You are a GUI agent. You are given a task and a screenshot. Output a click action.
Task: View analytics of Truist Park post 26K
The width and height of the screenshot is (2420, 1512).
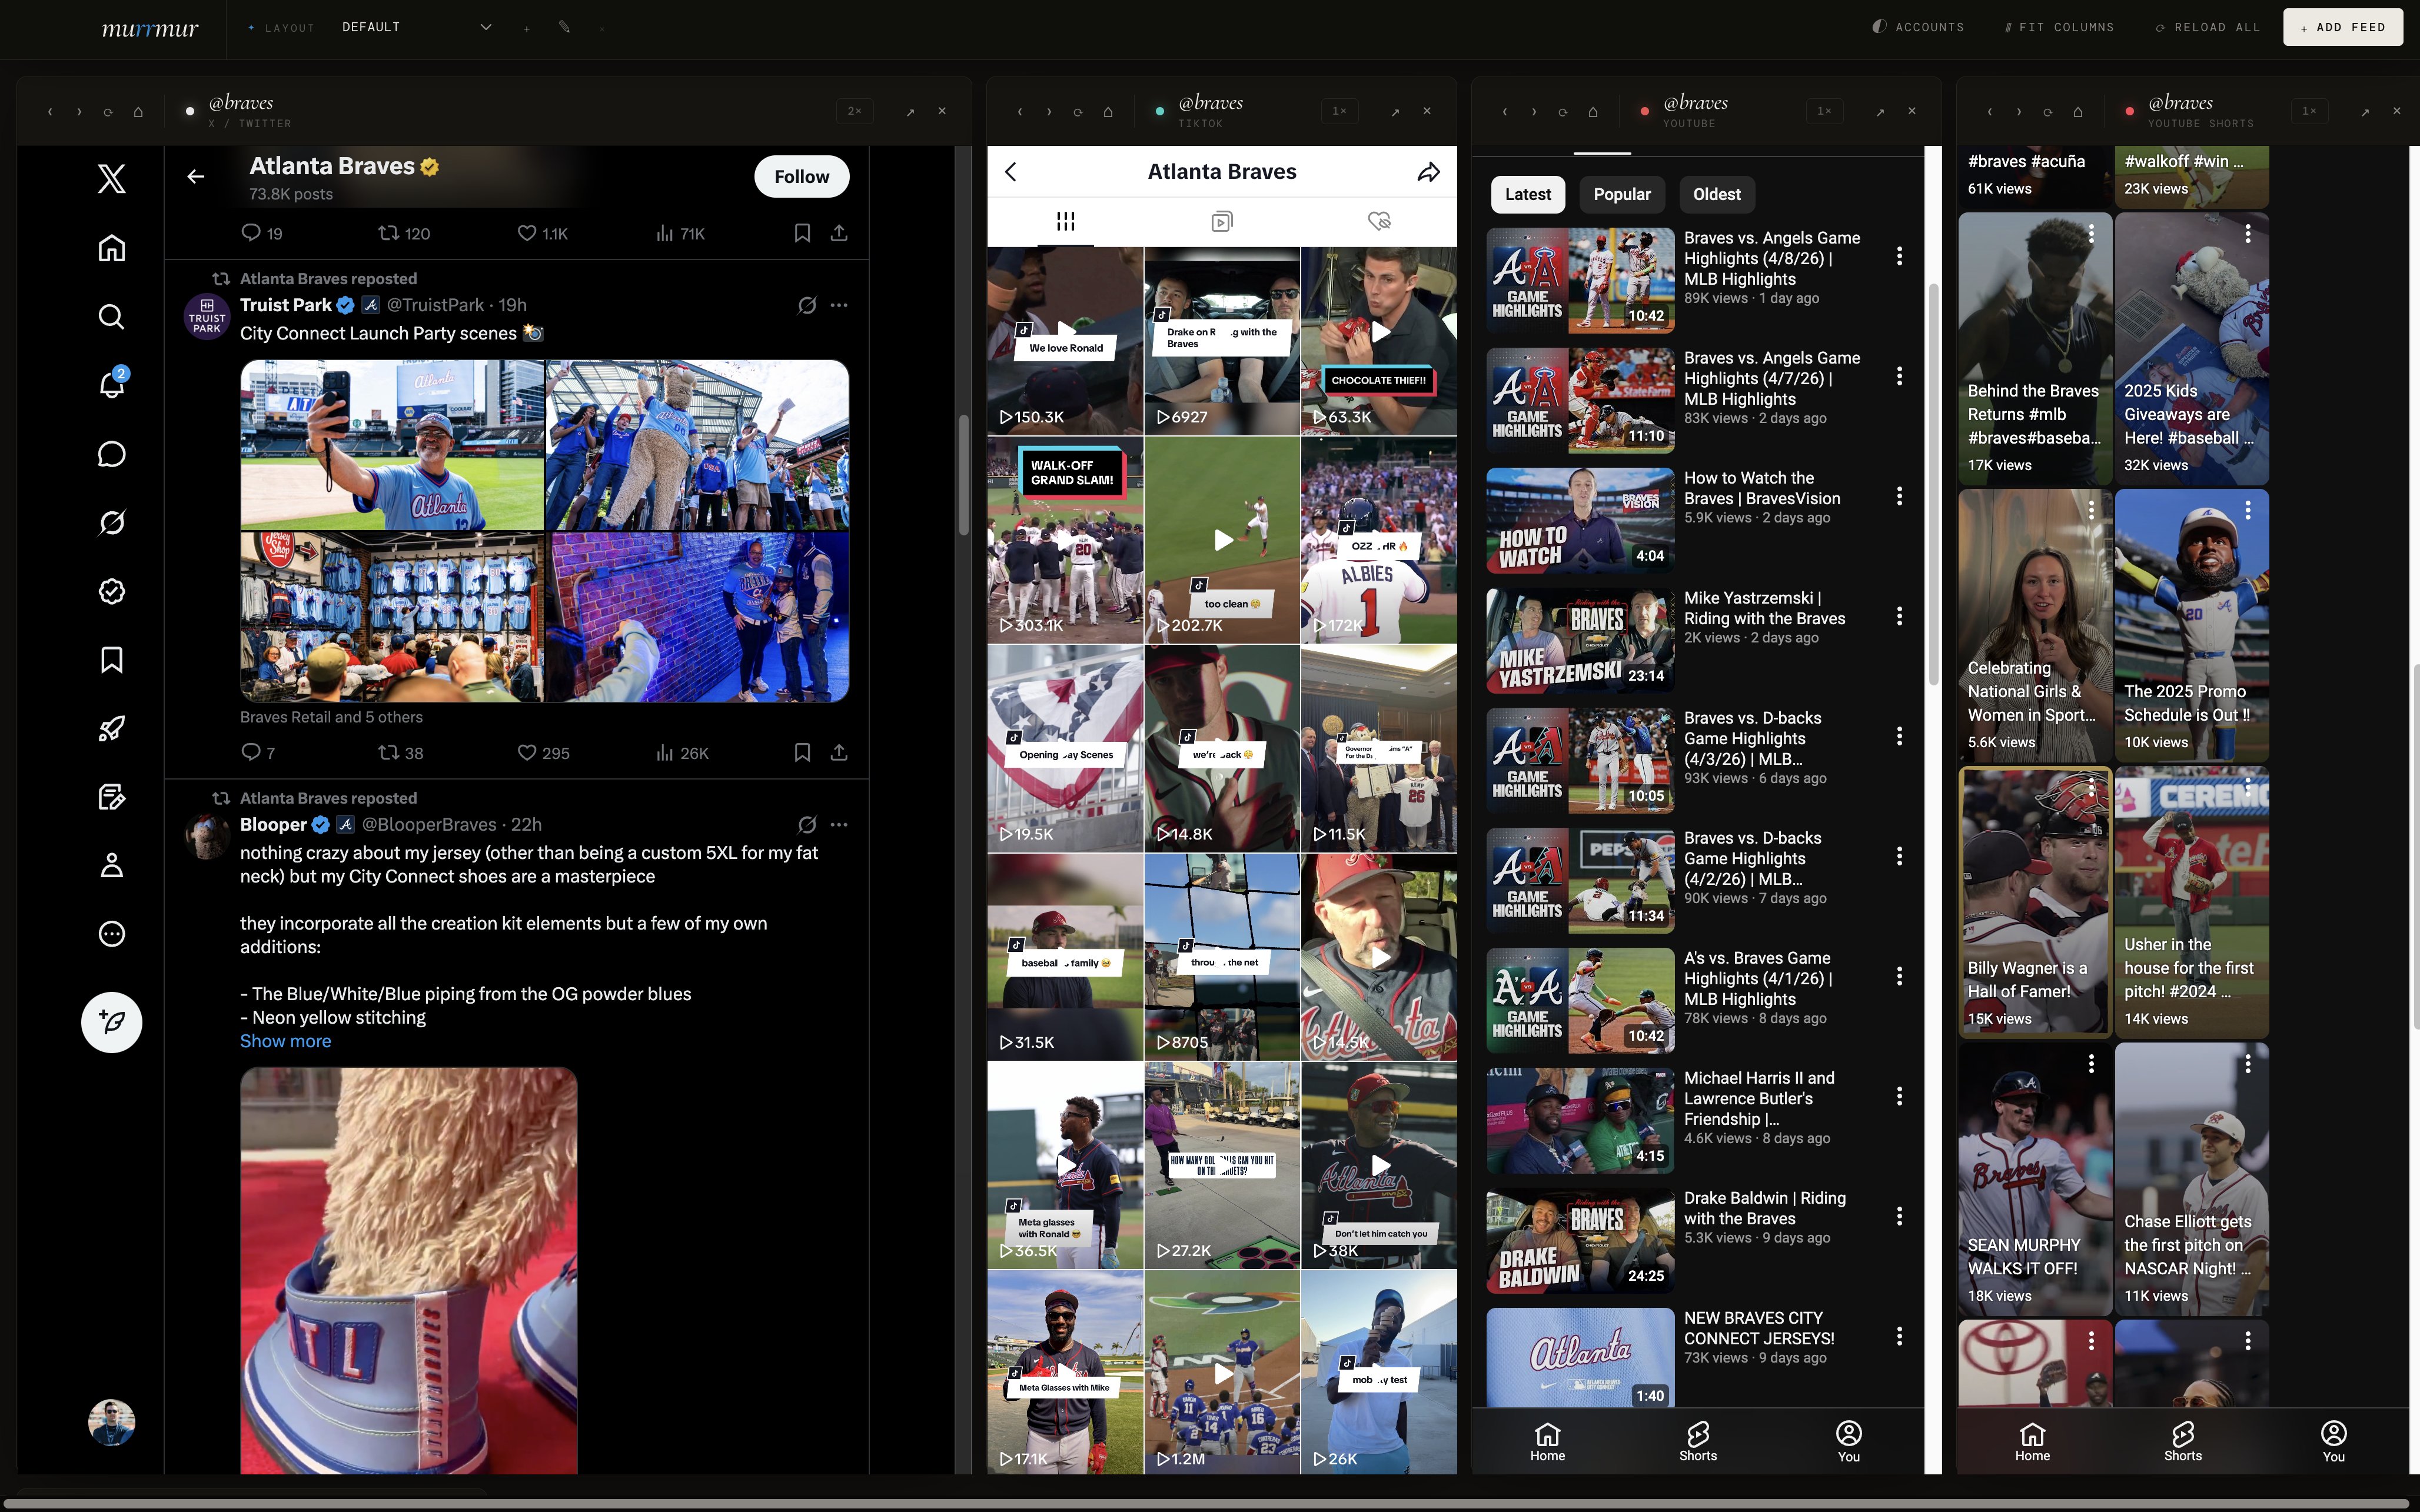[x=682, y=753]
